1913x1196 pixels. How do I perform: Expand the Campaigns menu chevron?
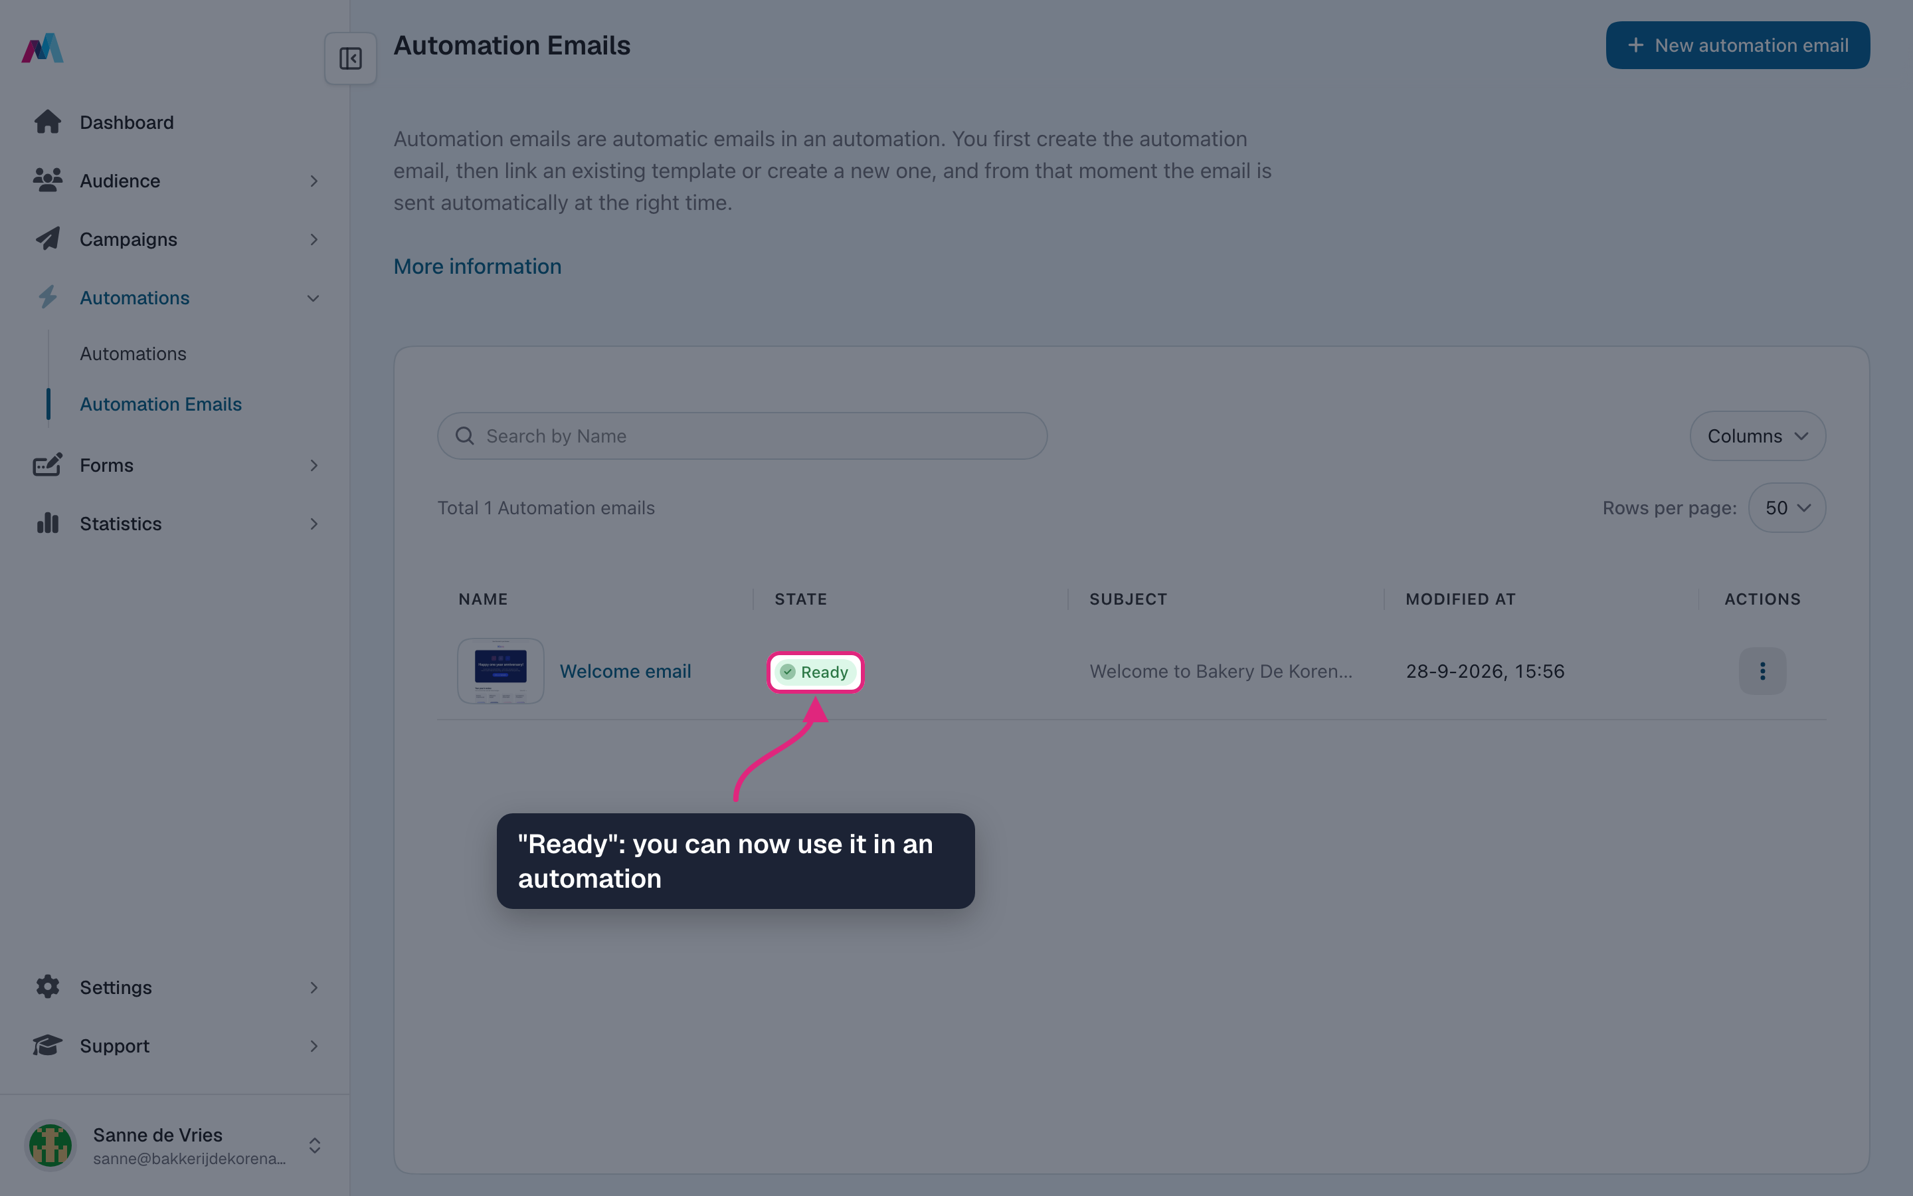pos(314,239)
